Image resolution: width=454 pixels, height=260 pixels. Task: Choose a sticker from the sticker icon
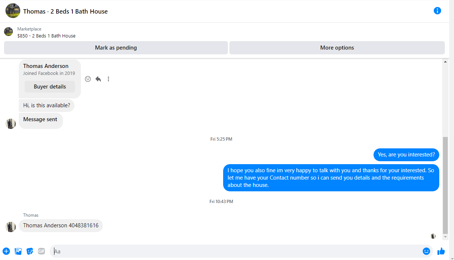pos(30,251)
